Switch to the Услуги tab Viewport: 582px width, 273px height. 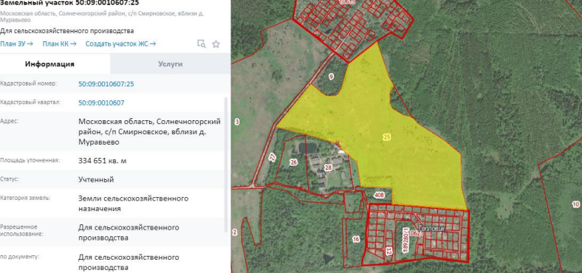click(171, 63)
